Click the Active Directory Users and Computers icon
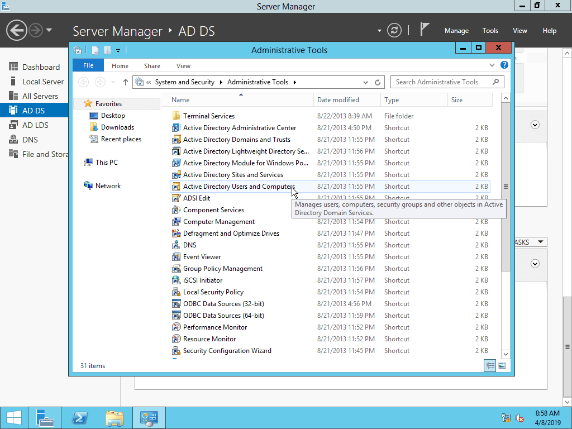 coord(176,187)
